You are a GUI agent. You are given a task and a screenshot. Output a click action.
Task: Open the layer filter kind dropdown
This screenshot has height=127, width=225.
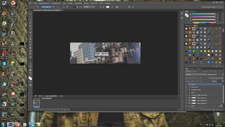point(190,71)
